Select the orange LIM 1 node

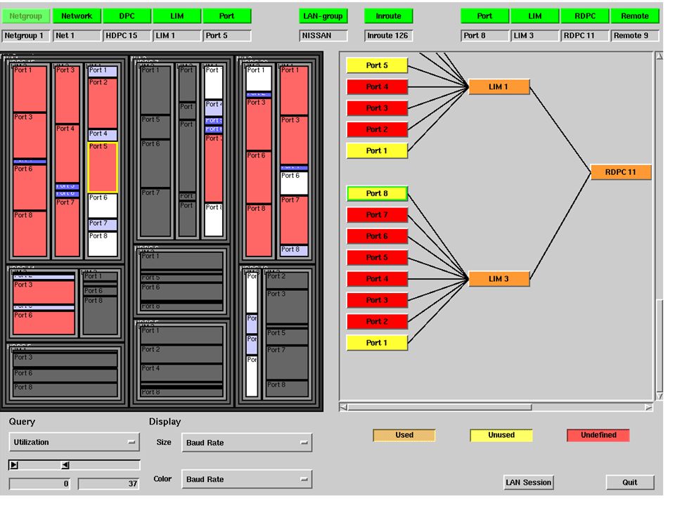click(499, 87)
